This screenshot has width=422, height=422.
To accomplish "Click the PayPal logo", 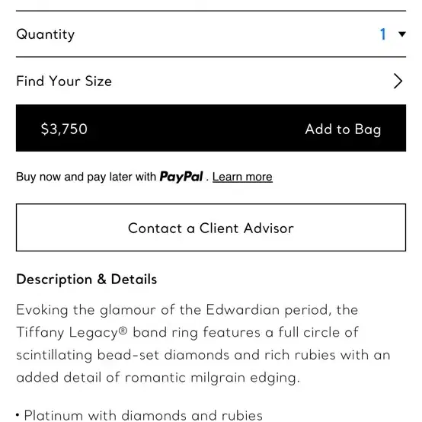I will [x=181, y=177].
